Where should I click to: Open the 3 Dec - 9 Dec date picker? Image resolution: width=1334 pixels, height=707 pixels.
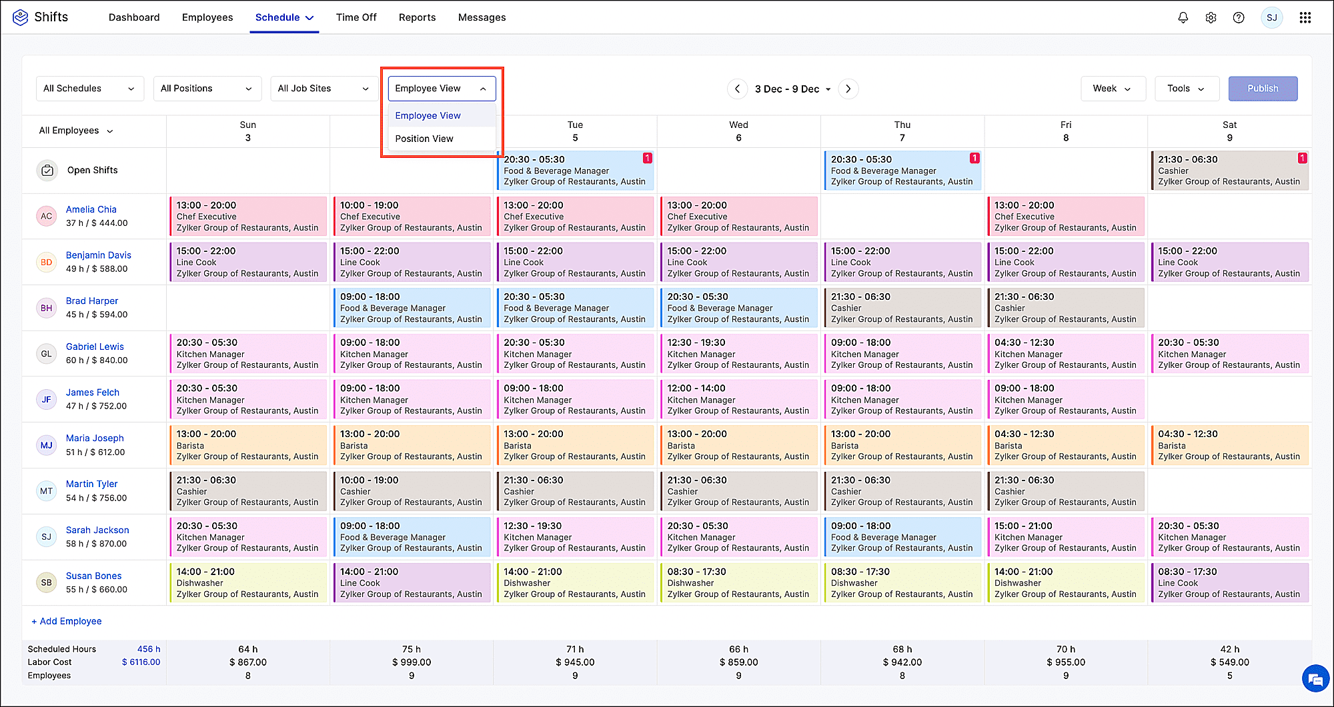792,89
